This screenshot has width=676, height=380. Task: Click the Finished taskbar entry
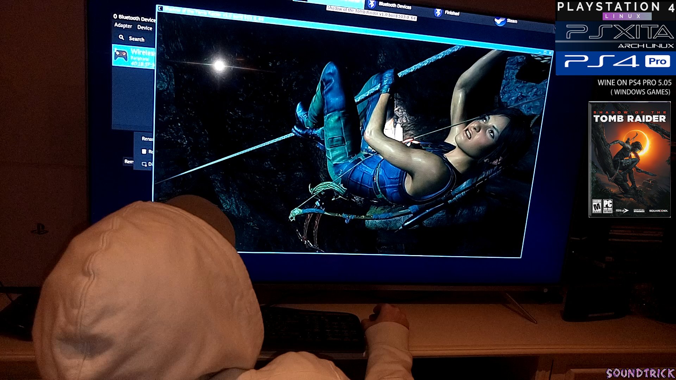452,13
